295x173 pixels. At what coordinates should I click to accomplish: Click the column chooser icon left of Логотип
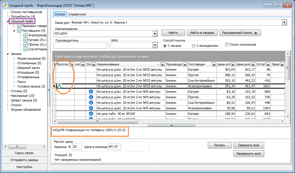(54, 64)
